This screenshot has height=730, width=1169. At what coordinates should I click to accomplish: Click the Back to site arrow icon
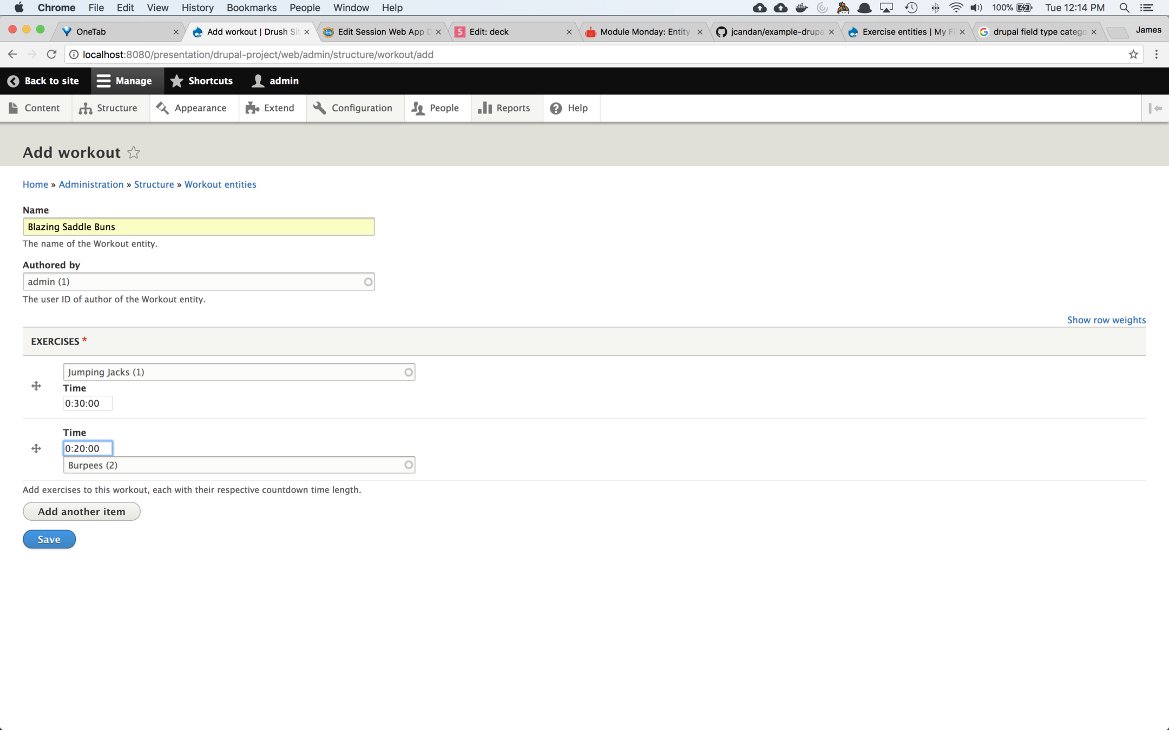[13, 81]
